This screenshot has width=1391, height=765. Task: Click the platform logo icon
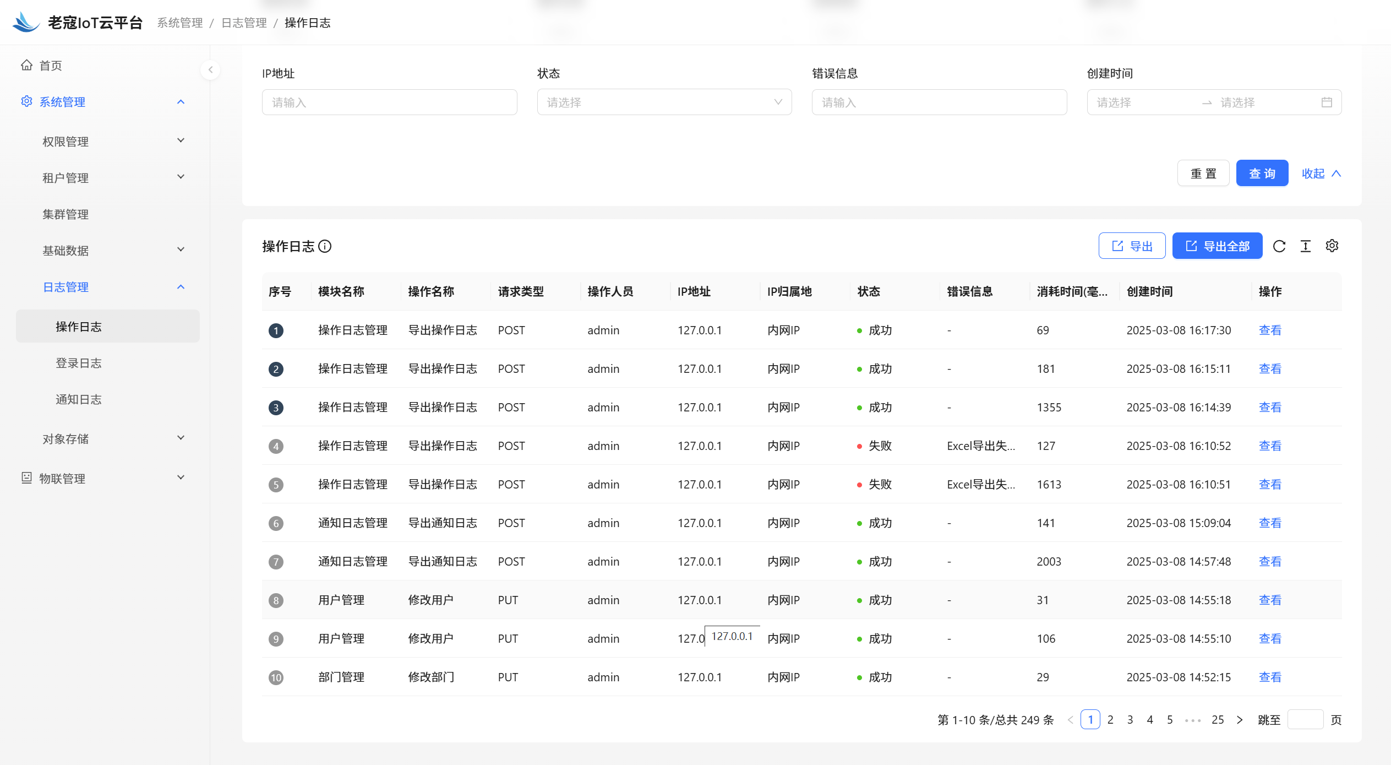pyautogui.click(x=26, y=22)
